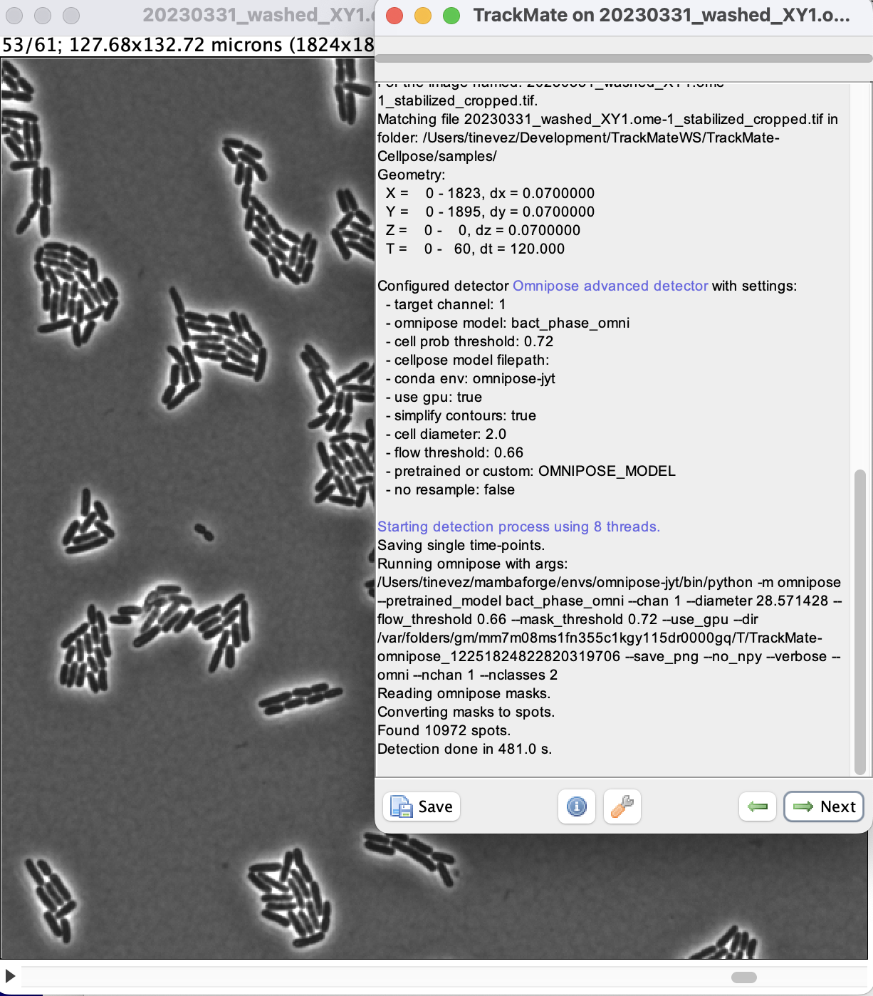873x996 pixels.
Task: Click the '53/61' status text
Action: [x=21, y=44]
